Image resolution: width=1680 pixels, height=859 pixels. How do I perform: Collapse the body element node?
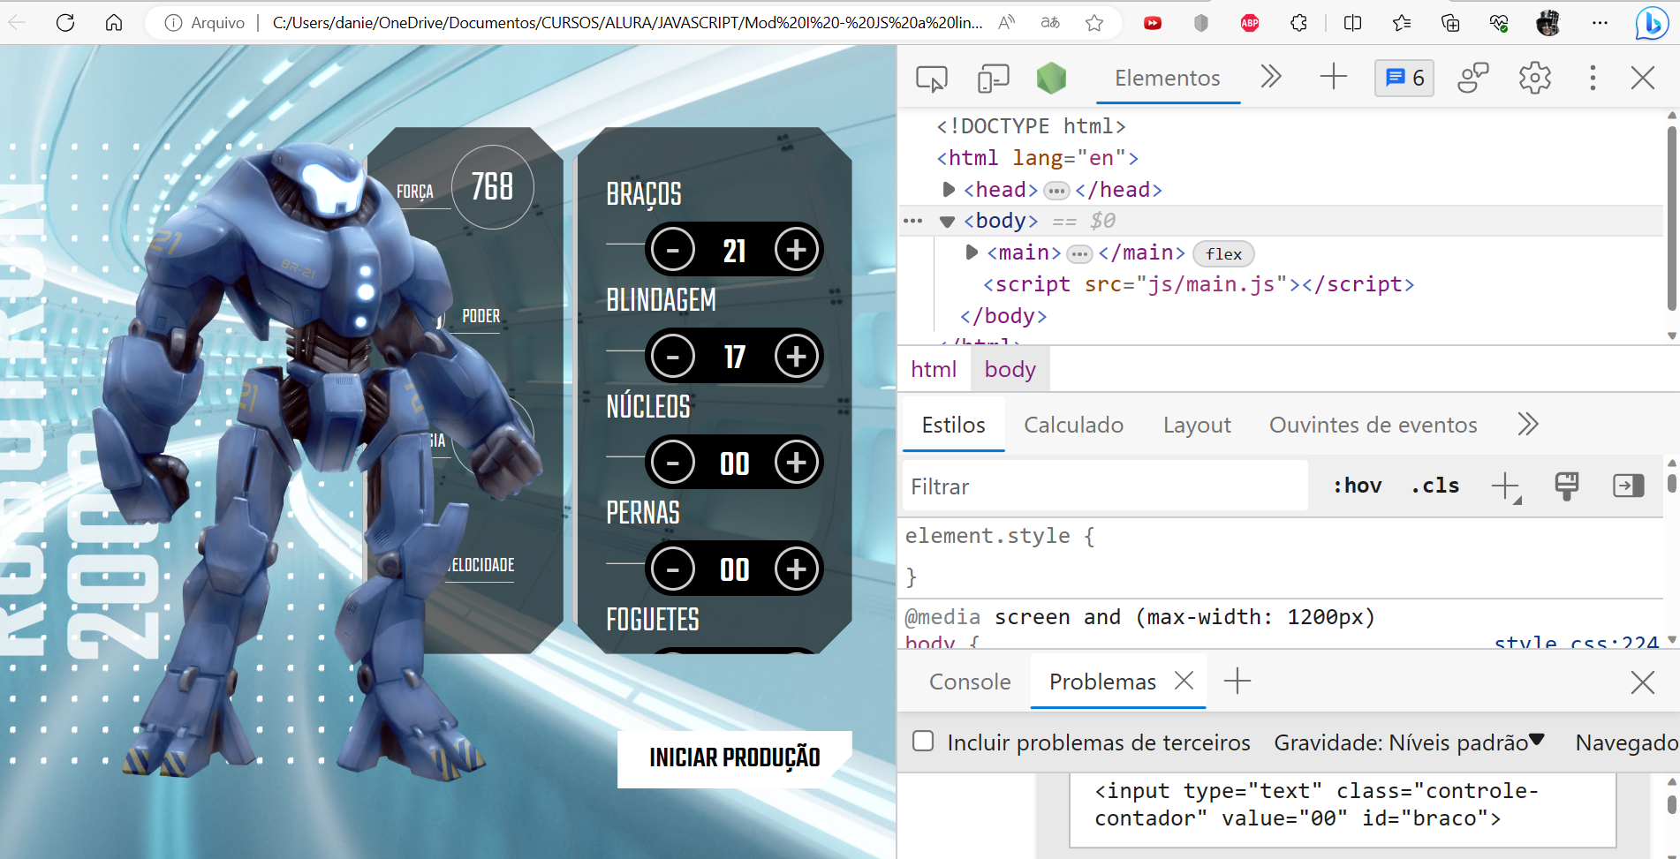click(x=948, y=222)
